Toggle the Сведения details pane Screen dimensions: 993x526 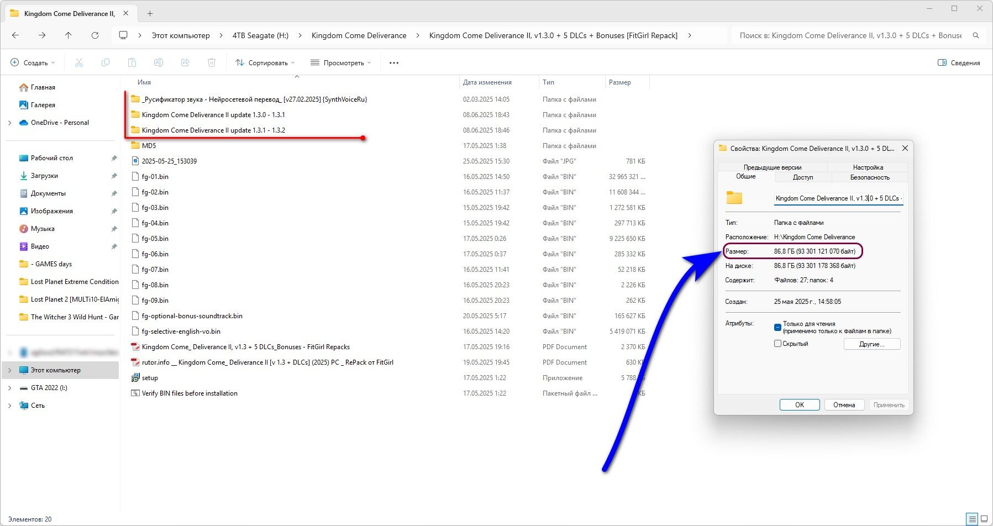(959, 63)
